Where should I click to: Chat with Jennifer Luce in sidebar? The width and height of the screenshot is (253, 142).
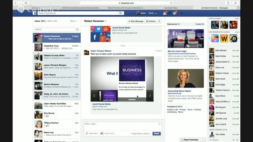pyautogui.click(x=224, y=119)
